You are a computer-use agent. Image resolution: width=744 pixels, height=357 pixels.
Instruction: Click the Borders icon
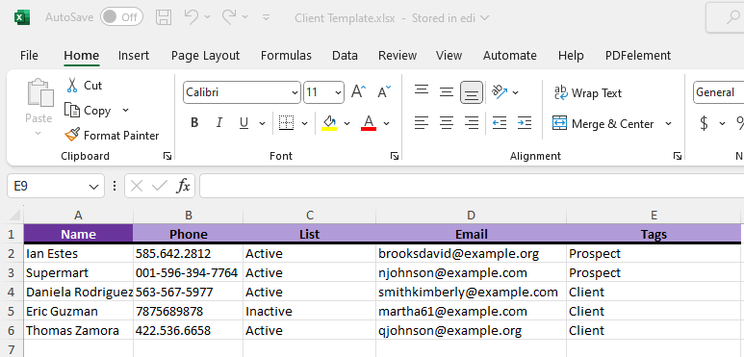286,123
